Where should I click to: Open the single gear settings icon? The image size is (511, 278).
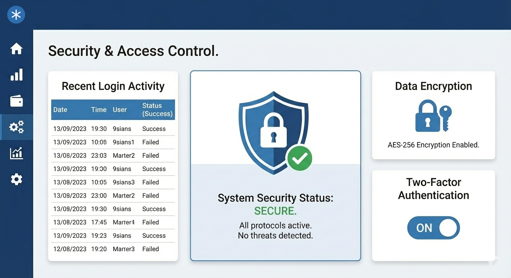(x=16, y=179)
